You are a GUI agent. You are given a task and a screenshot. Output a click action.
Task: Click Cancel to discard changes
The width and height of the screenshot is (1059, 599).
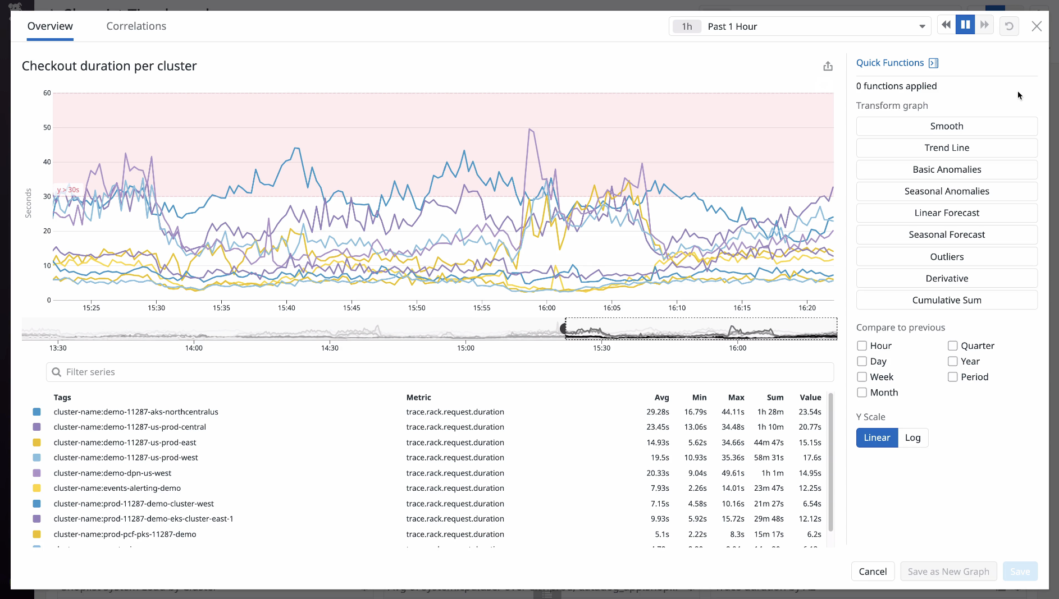(873, 572)
